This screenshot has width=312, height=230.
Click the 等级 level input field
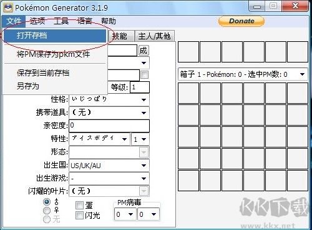(140, 87)
